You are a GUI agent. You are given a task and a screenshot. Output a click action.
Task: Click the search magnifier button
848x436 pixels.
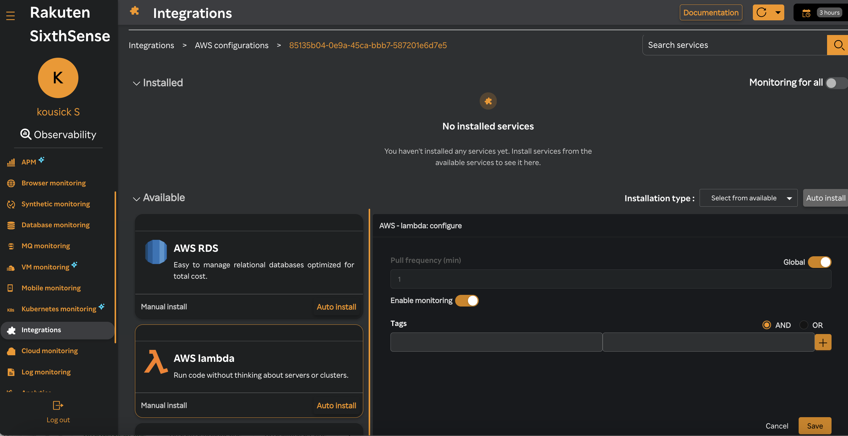click(x=838, y=45)
